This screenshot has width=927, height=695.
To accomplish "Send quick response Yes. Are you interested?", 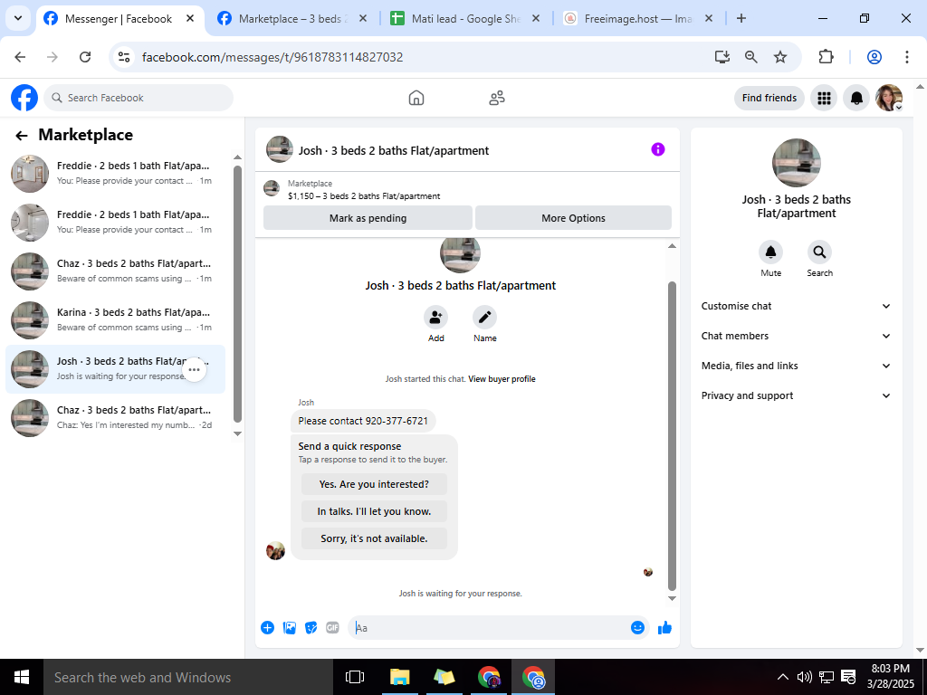I will click(x=374, y=484).
